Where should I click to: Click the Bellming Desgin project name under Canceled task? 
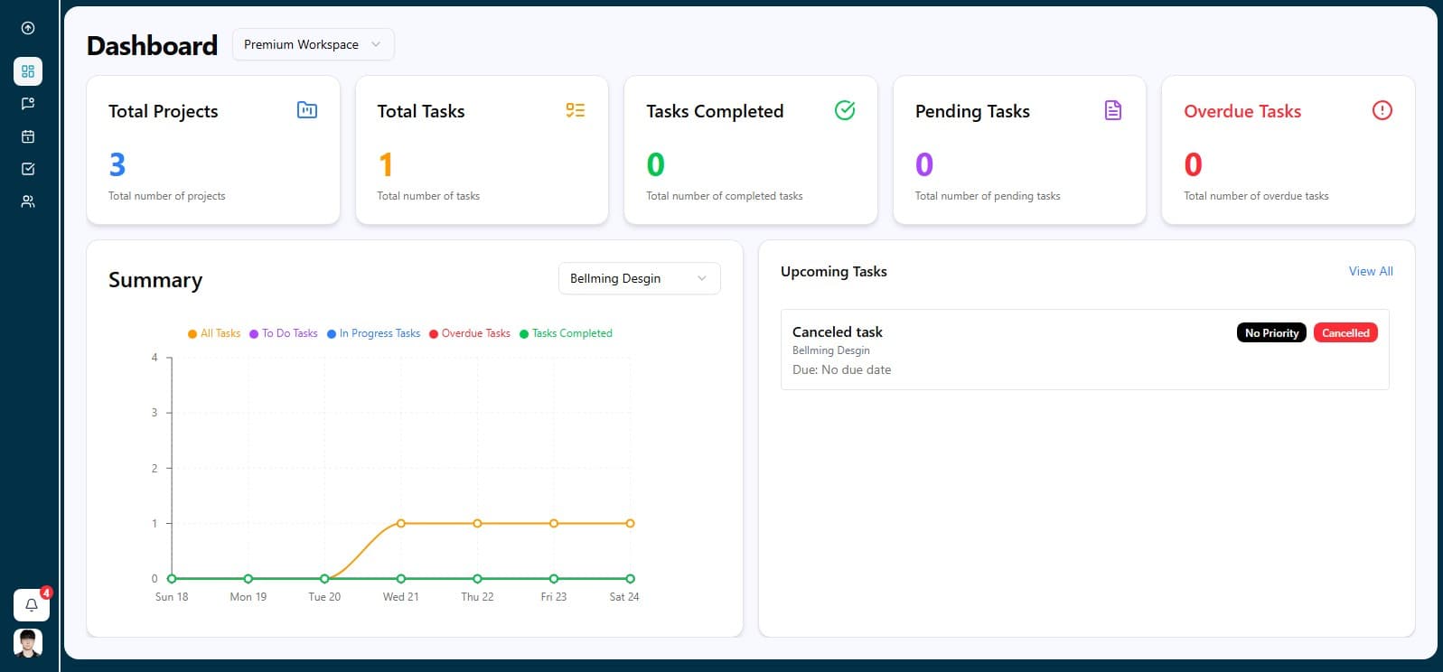(831, 350)
